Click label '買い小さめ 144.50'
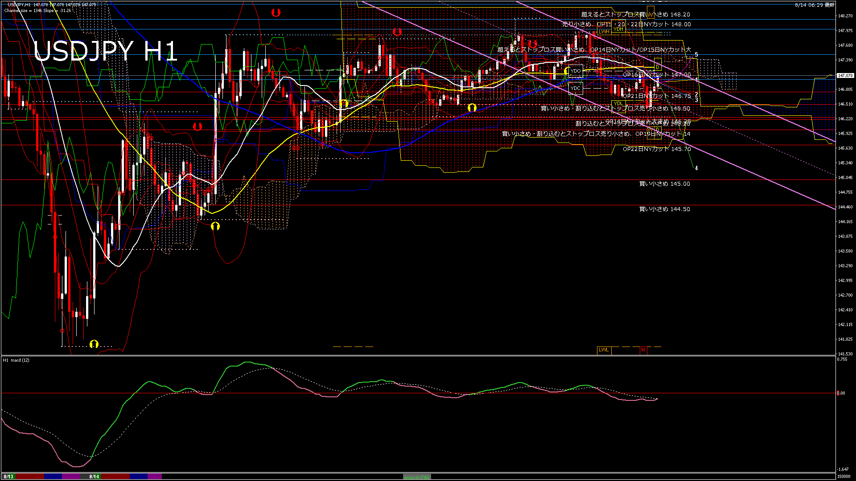Viewport: 856px width, 481px height. click(664, 209)
